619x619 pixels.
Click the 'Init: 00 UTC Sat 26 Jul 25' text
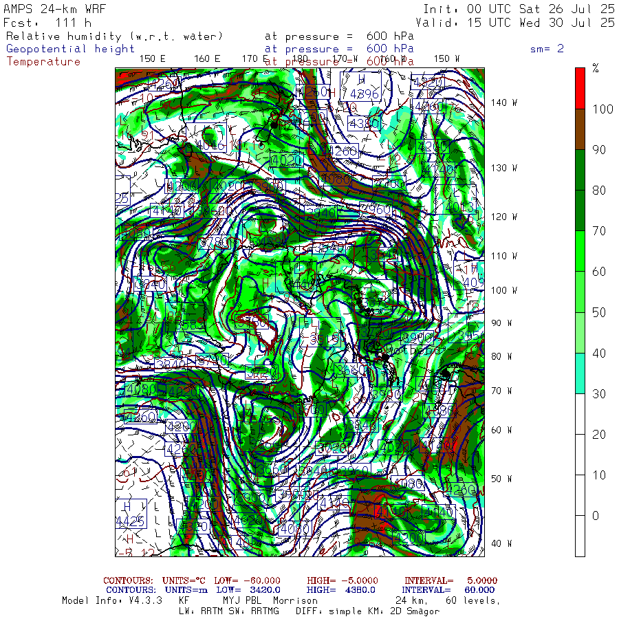(519, 9)
